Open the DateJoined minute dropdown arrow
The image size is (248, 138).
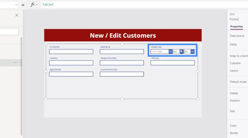[x=193, y=51]
